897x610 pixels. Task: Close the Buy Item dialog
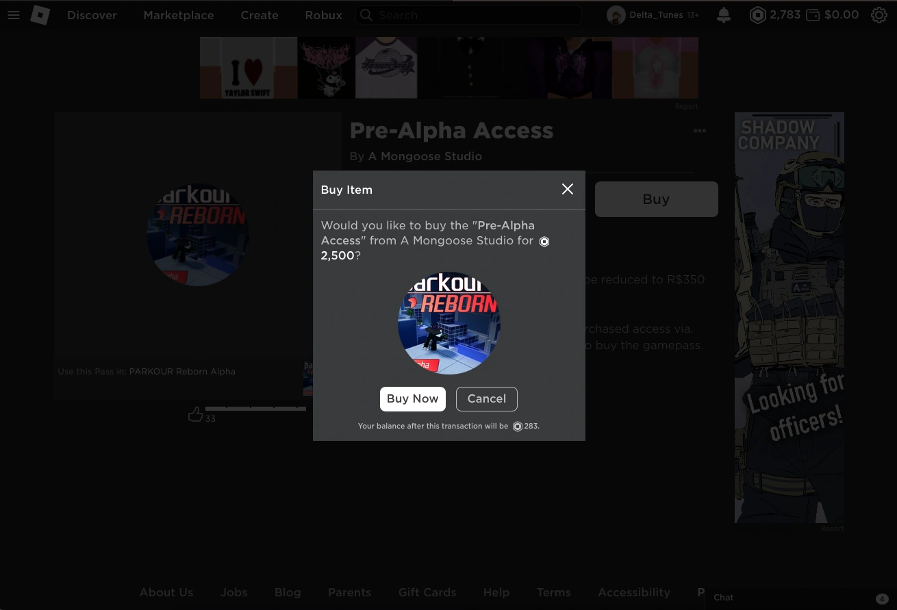(568, 189)
